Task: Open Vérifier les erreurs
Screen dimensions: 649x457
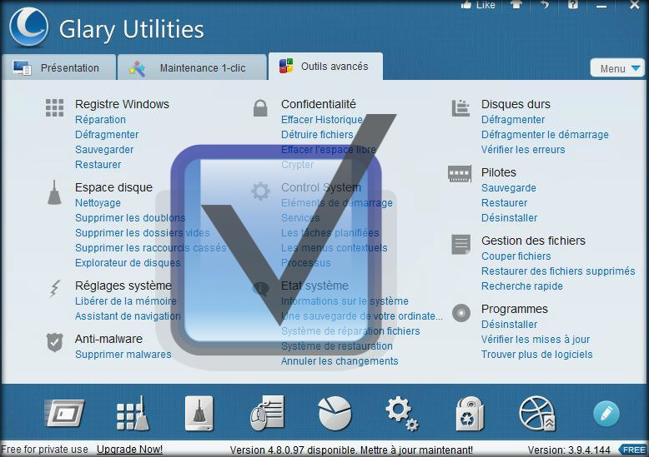Action: [x=523, y=150]
